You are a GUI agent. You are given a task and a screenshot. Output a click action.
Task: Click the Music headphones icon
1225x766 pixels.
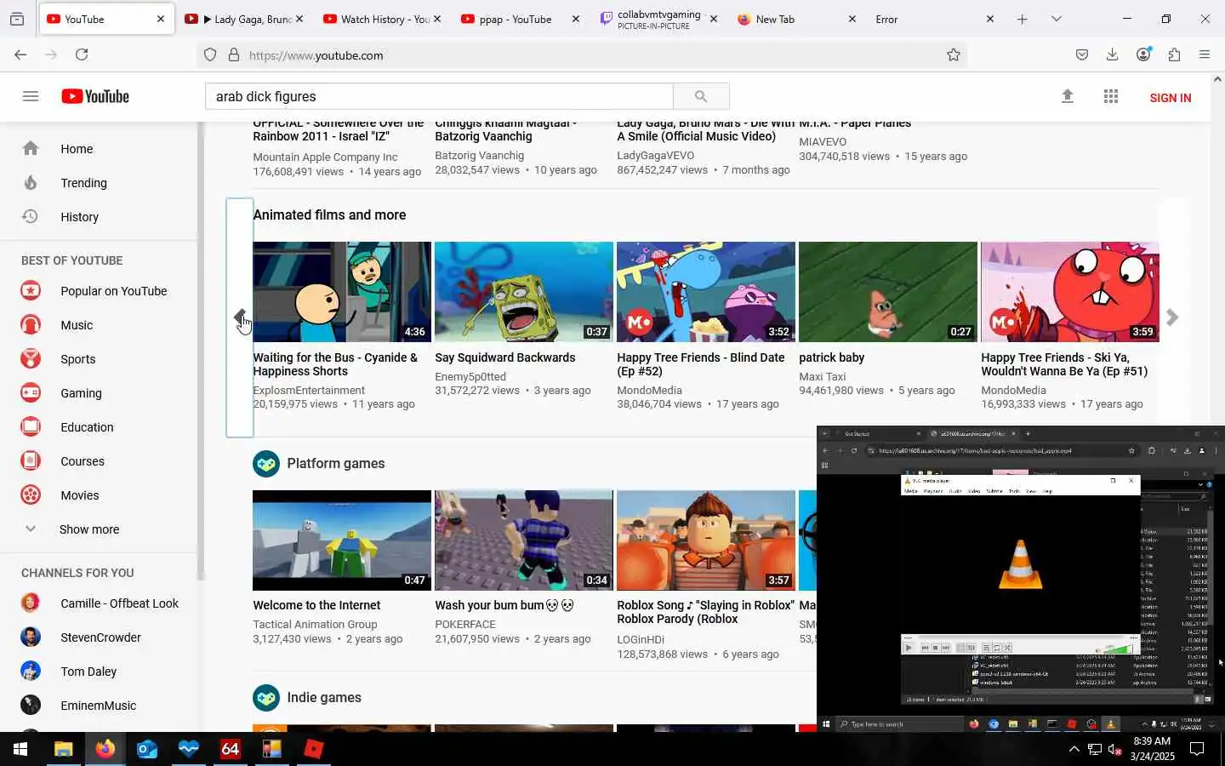31,325
